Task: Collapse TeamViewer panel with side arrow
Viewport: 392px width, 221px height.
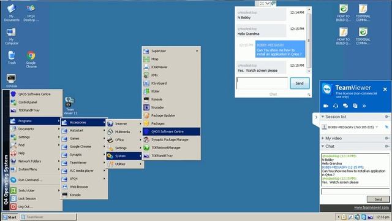Action: pos(316,117)
